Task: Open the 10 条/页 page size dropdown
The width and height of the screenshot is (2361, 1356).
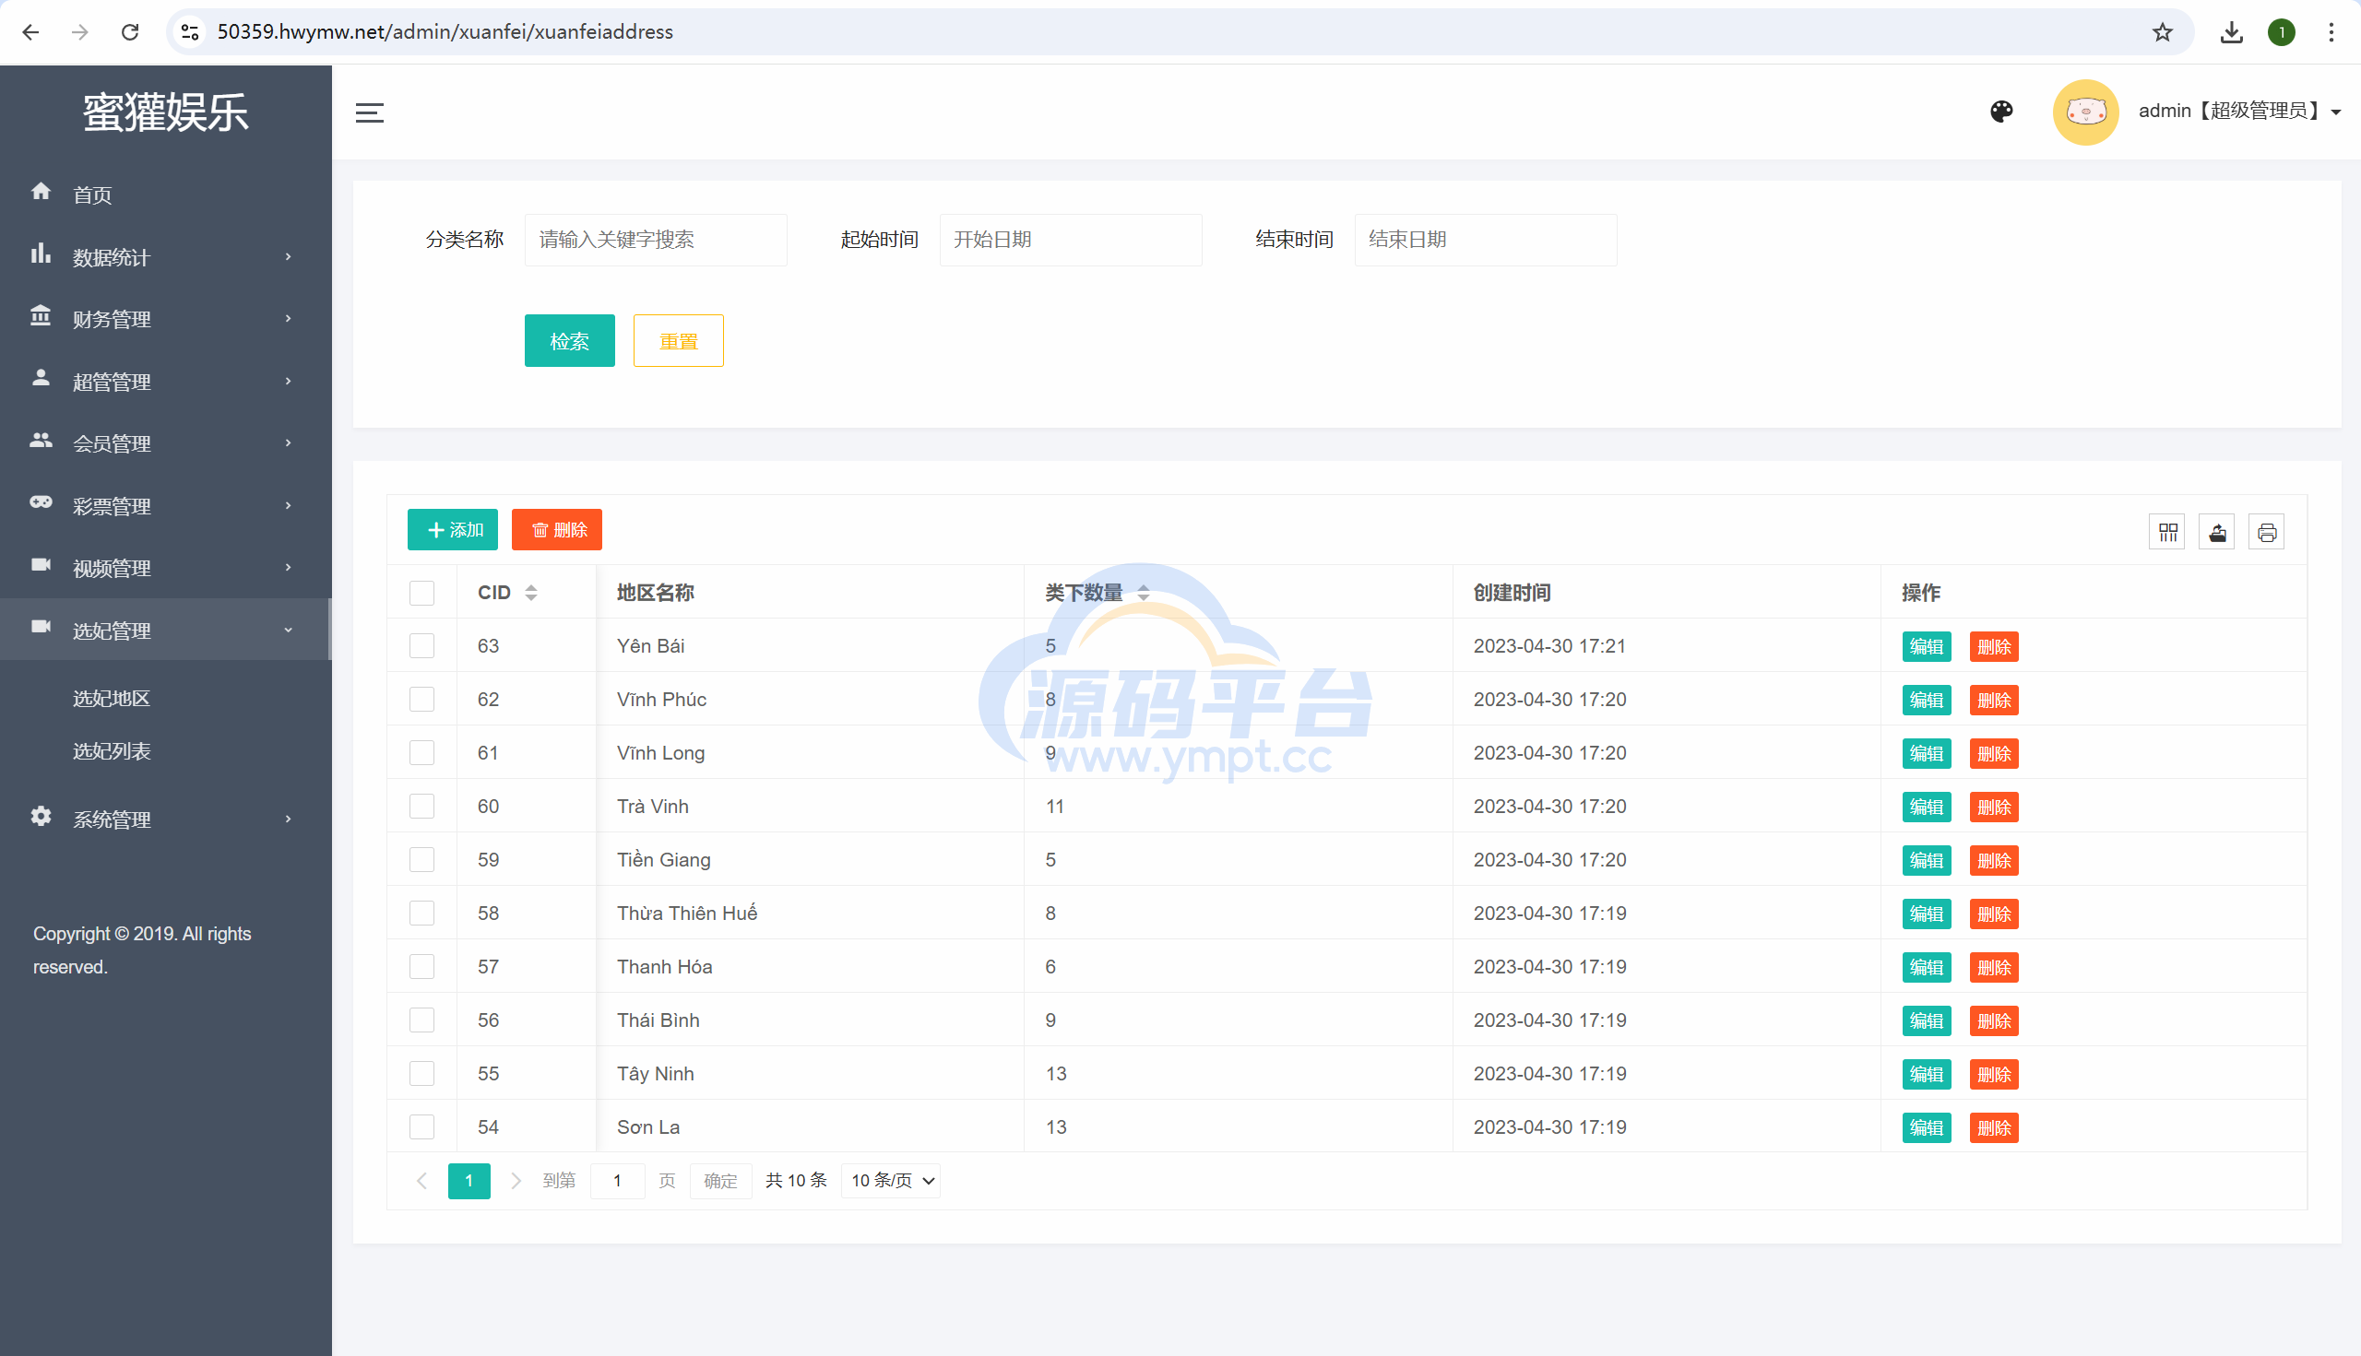Action: tap(891, 1180)
